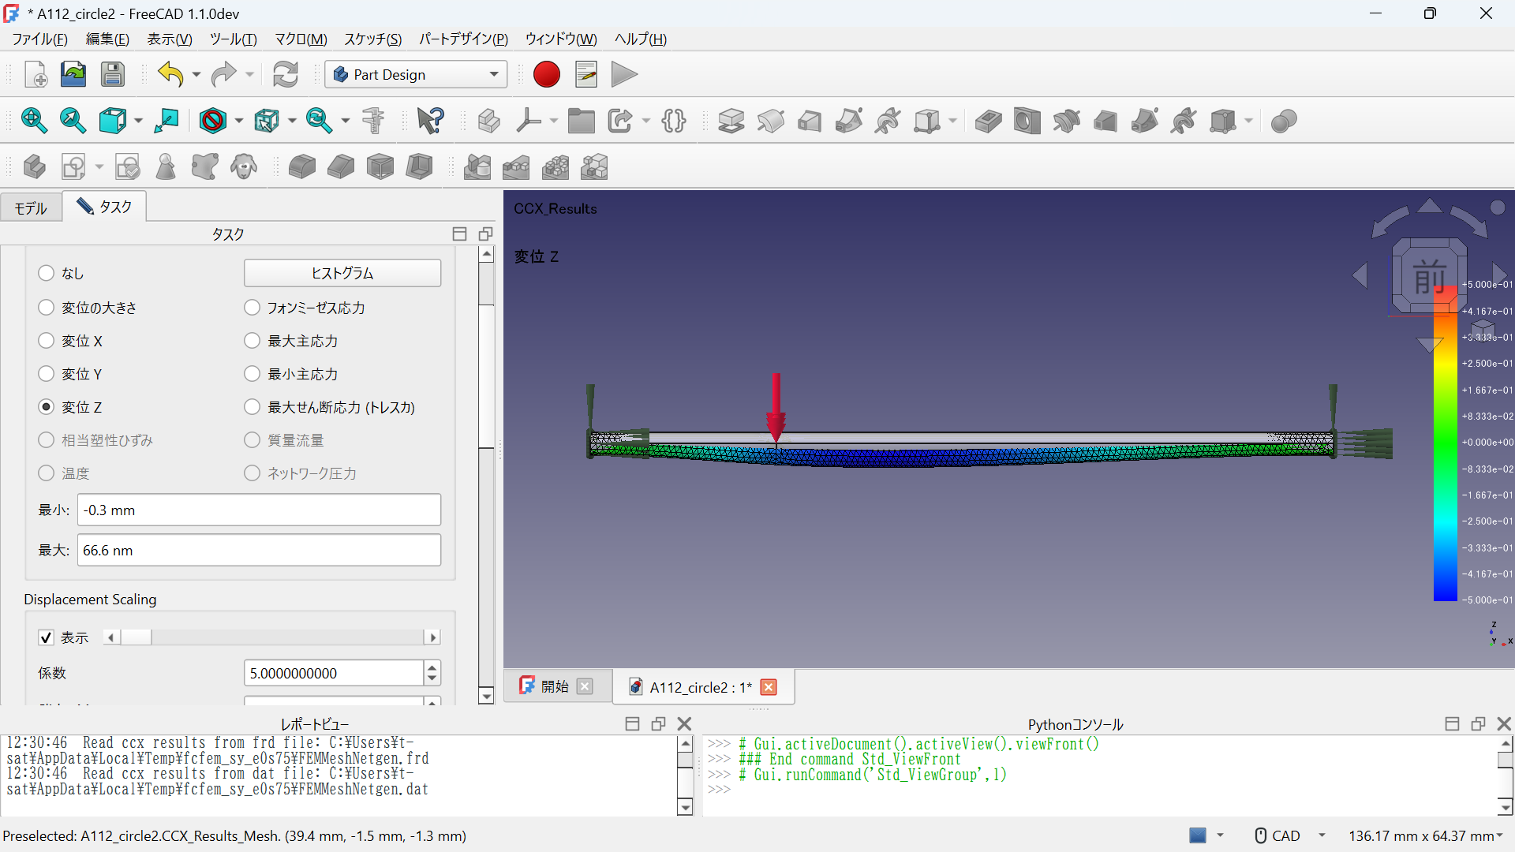Click the Save document icon
Viewport: 1515px width, 852px height.
(x=113, y=74)
